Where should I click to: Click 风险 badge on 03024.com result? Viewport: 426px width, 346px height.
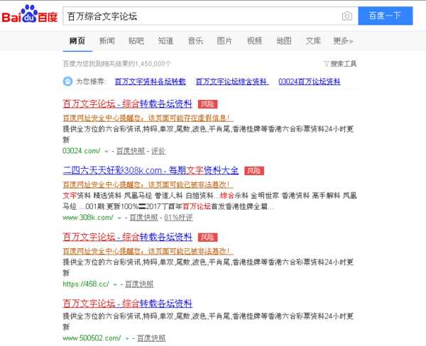tap(207, 104)
